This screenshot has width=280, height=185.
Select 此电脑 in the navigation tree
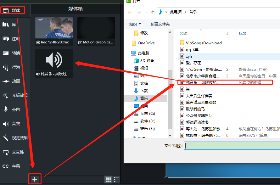click(x=140, y=53)
